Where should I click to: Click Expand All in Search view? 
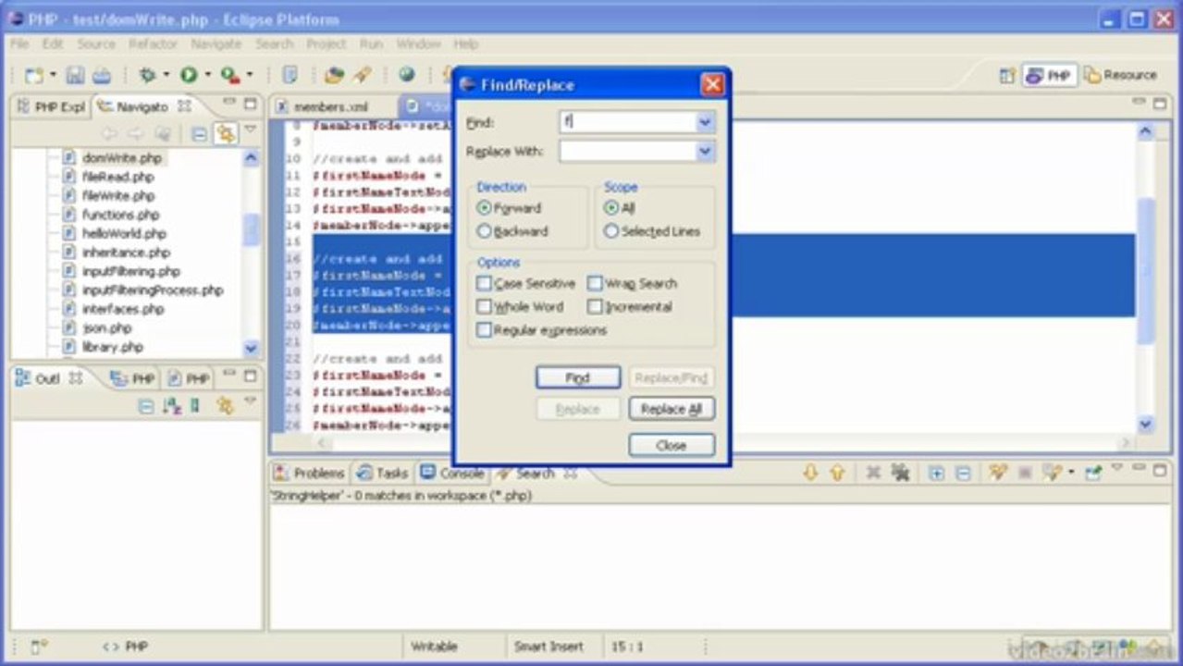936,473
